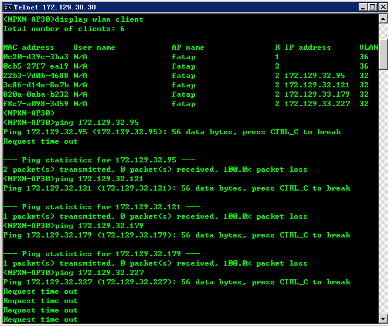Click the vertical scrollbar thumb

pos(383,54)
